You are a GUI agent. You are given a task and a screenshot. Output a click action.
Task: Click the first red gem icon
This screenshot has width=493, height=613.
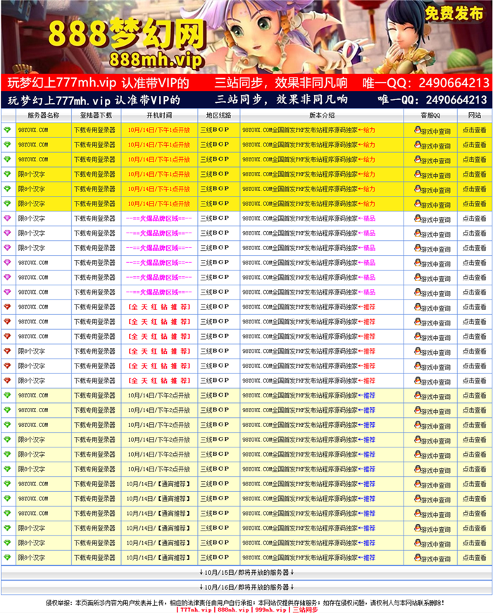[x=7, y=307]
